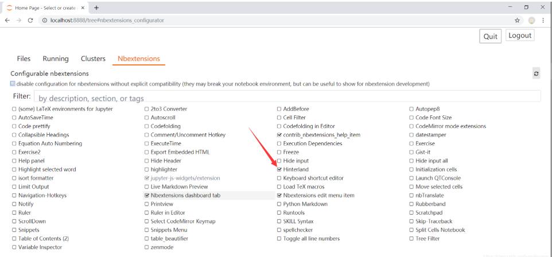Toggle disable configuration compatibility checkbox
The width and height of the screenshot is (552, 257).
13,84
